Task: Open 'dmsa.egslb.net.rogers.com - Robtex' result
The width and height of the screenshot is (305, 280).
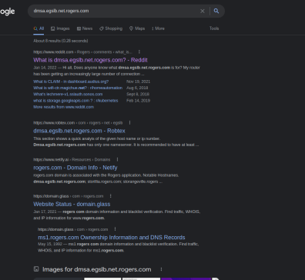Action: coord(79,131)
